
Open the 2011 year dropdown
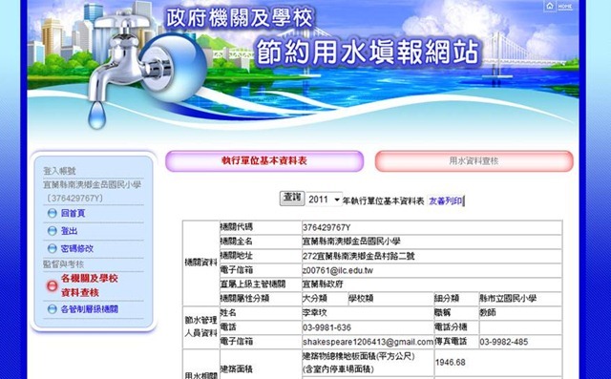pyautogui.click(x=324, y=200)
